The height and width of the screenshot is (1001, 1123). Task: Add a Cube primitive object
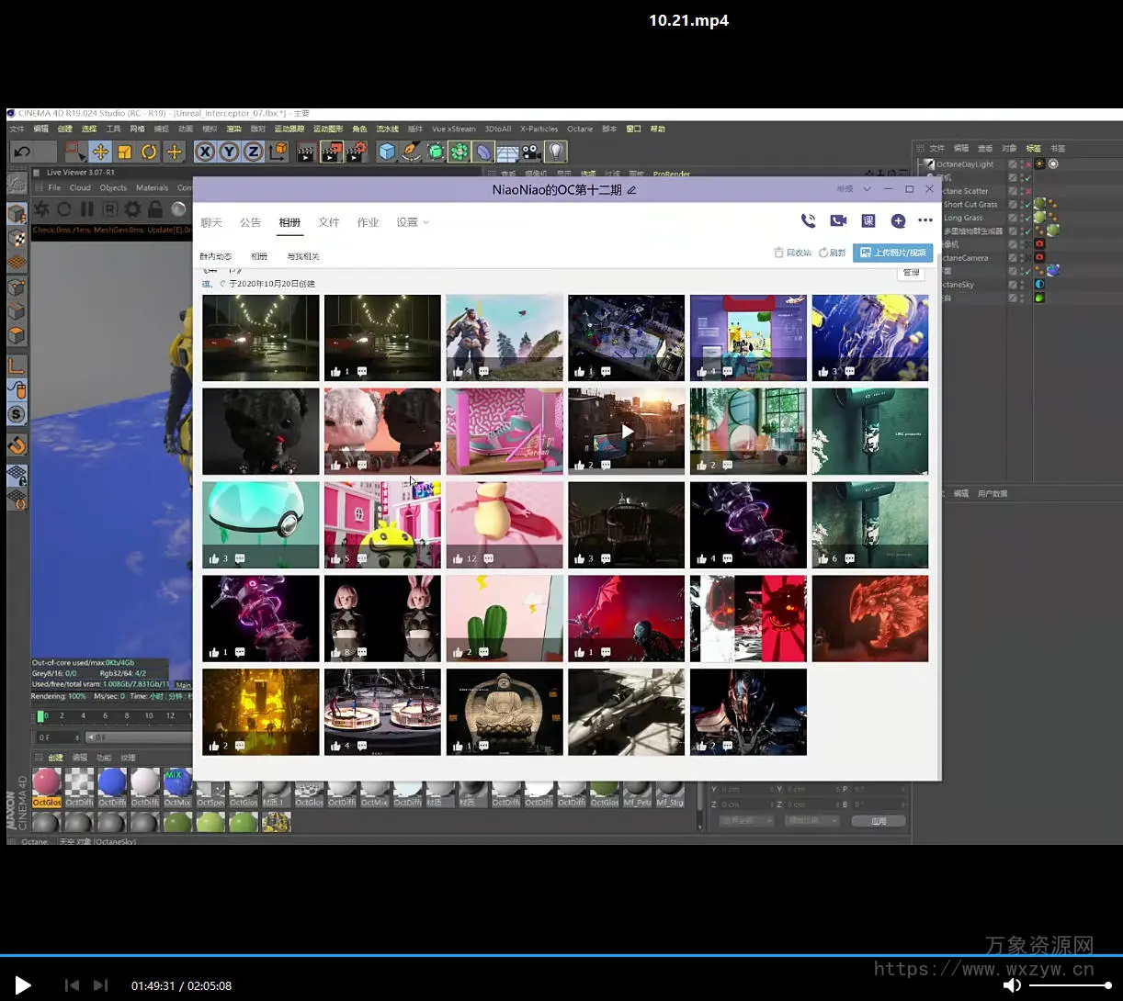[x=387, y=152]
